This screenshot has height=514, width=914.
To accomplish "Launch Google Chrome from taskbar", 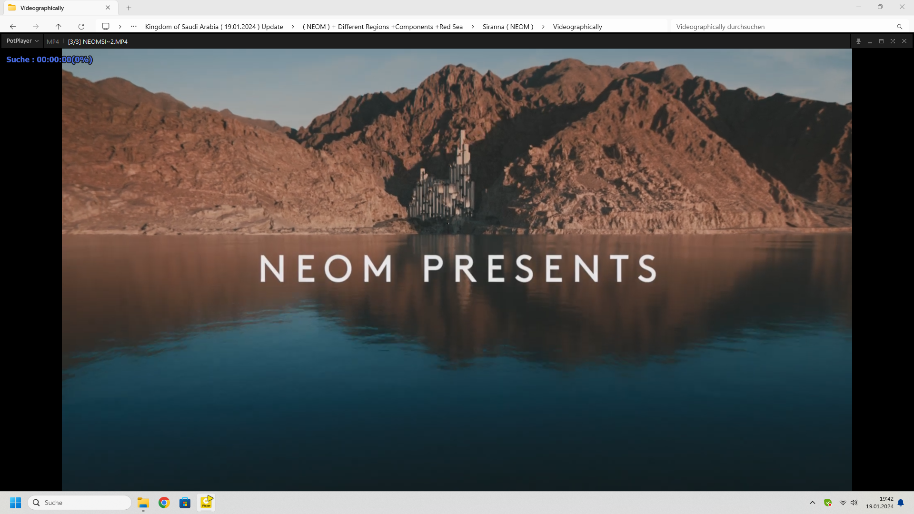I will coord(164,503).
